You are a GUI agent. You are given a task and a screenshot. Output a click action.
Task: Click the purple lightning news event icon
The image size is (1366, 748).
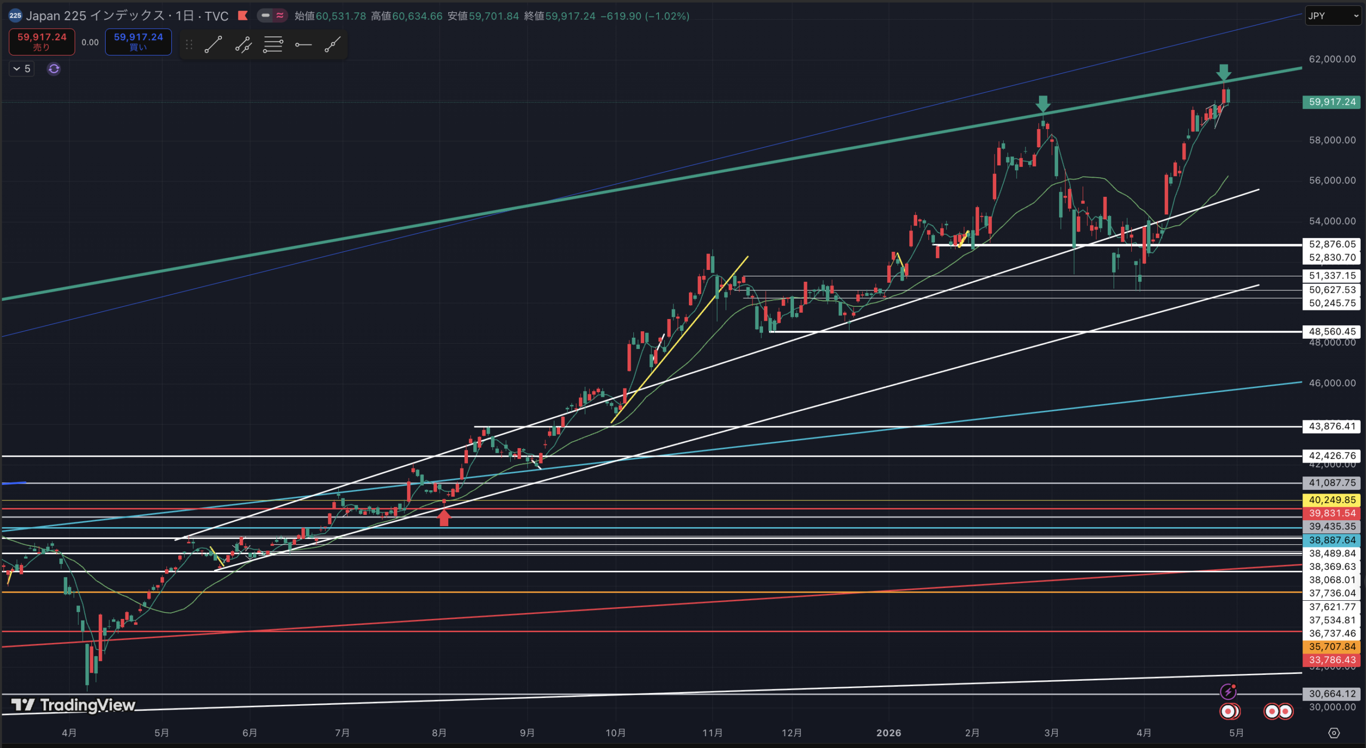click(1228, 692)
